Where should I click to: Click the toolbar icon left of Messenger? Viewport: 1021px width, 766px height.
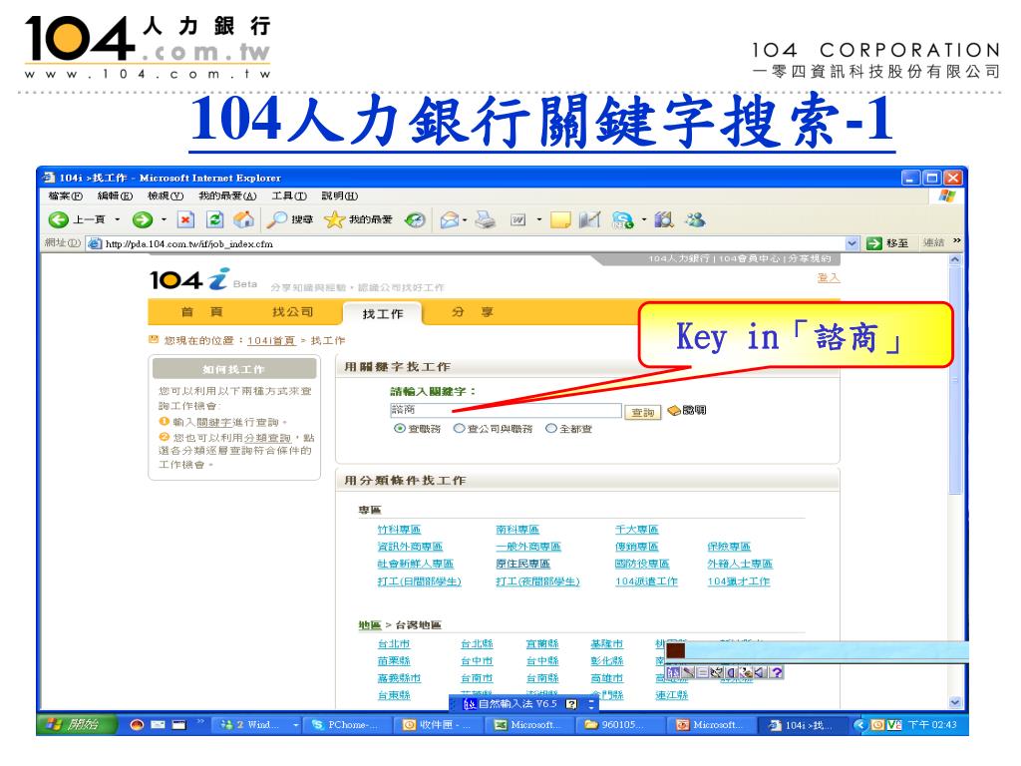click(x=664, y=220)
